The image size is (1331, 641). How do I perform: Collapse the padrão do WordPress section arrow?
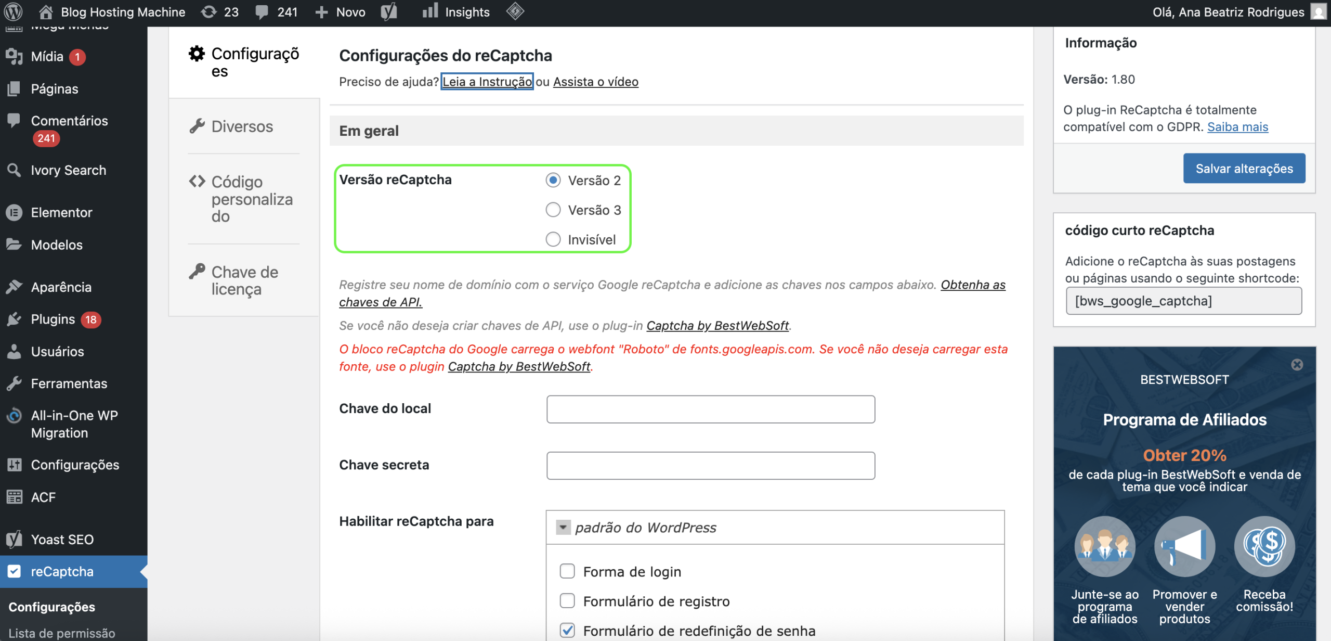(563, 528)
